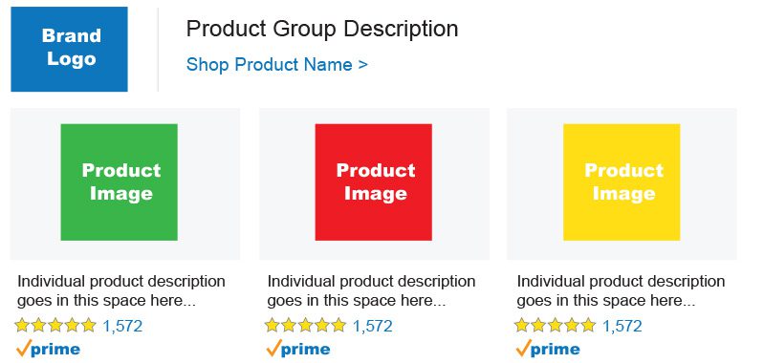Select the red Product Image thumbnail

[374, 182]
